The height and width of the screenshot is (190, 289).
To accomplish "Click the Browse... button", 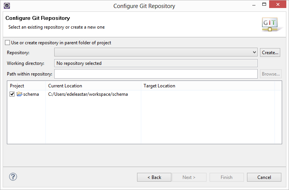I will tap(271, 74).
